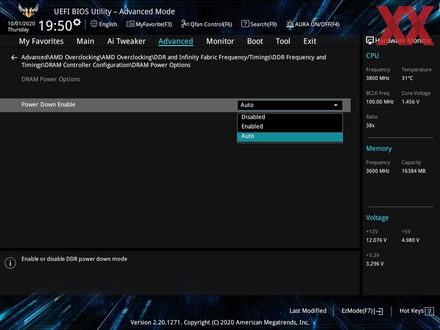Click the AURA light bulb icon

click(290, 24)
